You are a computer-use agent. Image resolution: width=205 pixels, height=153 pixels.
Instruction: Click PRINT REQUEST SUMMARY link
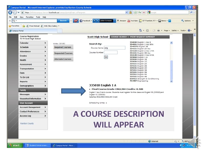point(142,37)
